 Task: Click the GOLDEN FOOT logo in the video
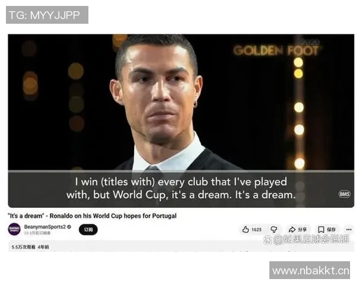coord(276,48)
